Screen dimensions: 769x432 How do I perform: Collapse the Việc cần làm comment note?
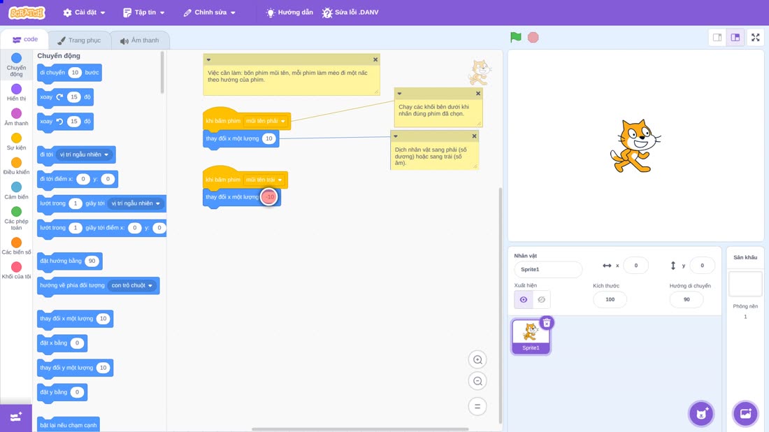pyautogui.click(x=208, y=59)
